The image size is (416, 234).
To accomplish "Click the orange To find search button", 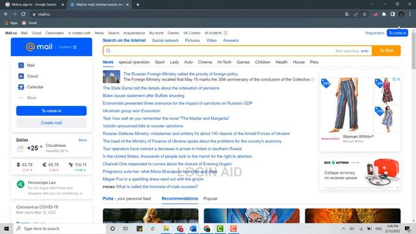I will (386, 51).
